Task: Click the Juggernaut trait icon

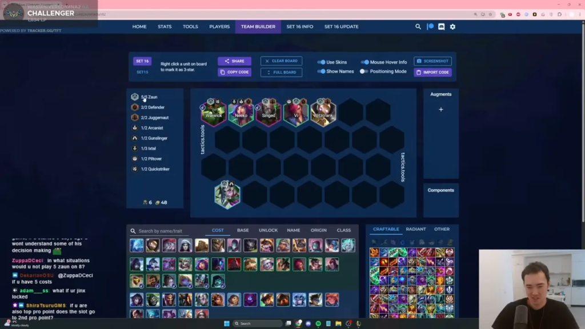Action: [135, 118]
